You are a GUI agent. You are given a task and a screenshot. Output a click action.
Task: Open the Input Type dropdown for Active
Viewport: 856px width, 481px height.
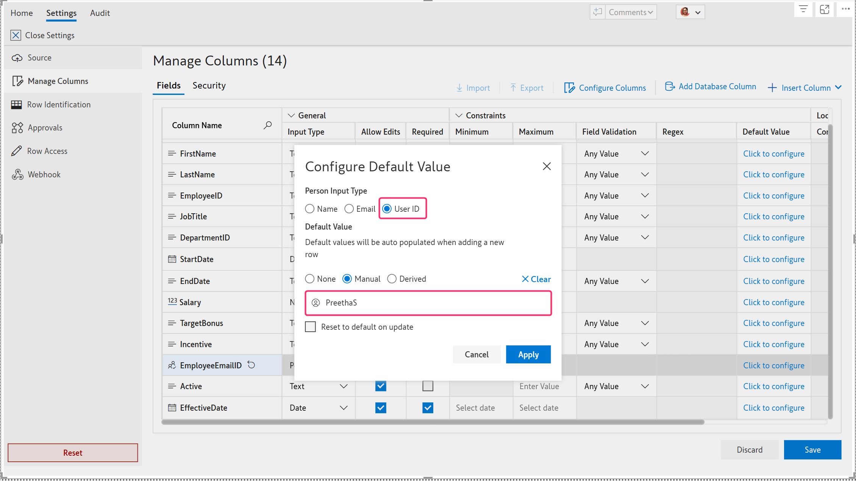coord(343,386)
